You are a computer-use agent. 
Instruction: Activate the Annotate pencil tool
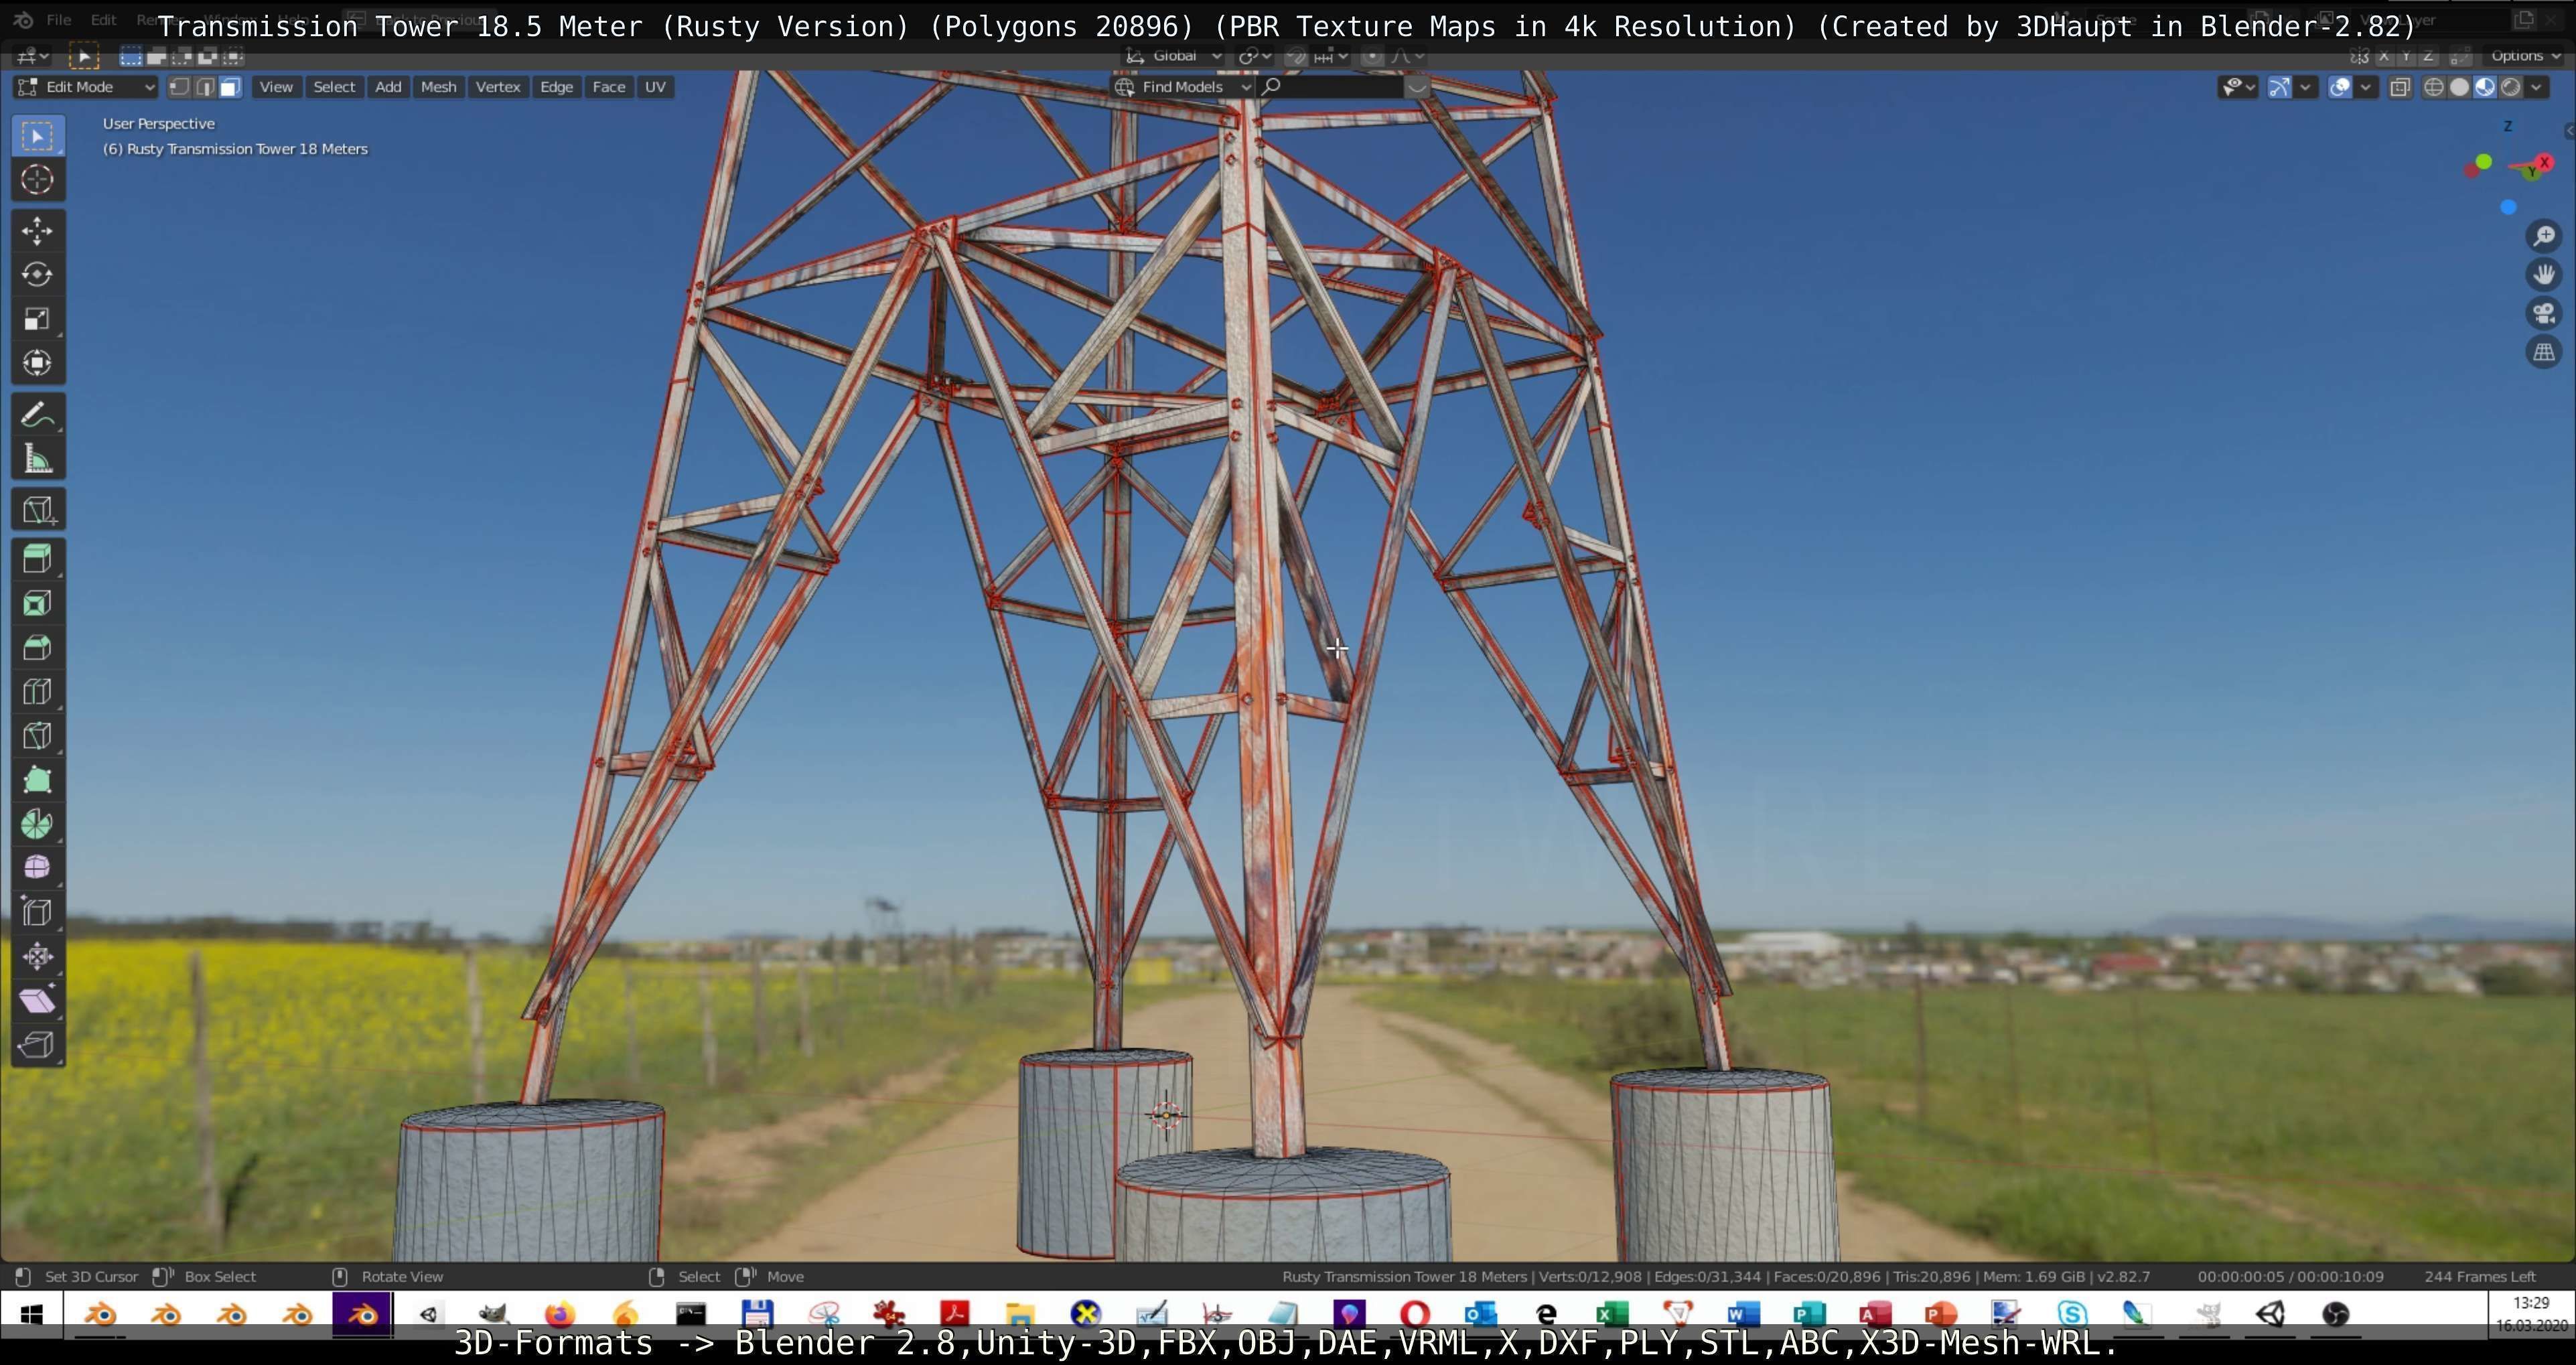(x=38, y=415)
